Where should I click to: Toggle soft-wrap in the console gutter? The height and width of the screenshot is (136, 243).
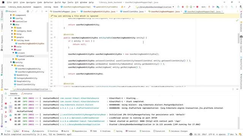pyautogui.click(x=11, y=107)
